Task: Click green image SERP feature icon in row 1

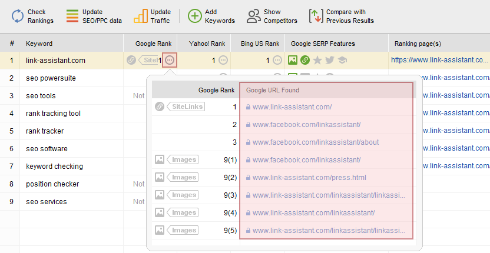Action: (x=293, y=60)
